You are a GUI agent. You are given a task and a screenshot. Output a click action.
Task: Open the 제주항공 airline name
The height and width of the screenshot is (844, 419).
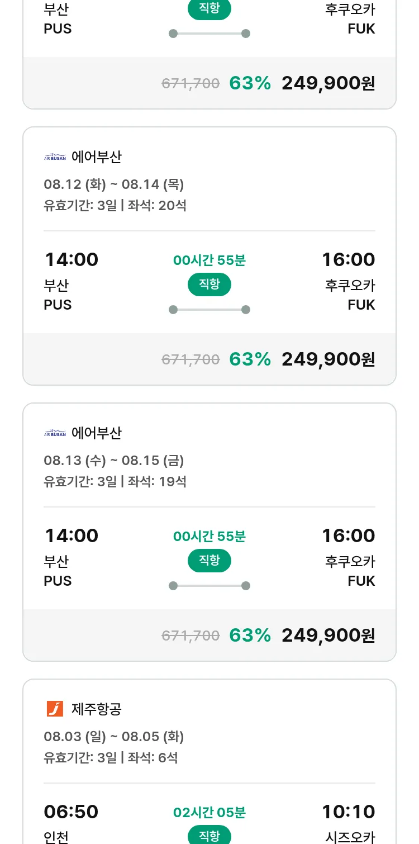tap(96, 709)
